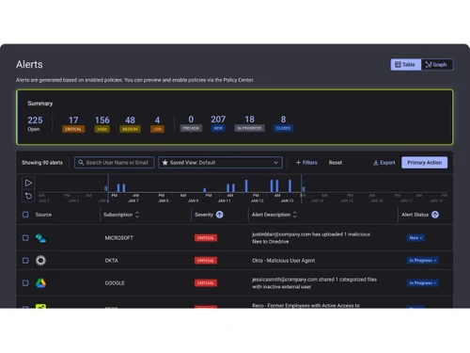Click the Showing 90 alerts label
This screenshot has height=353, width=470.
point(42,163)
